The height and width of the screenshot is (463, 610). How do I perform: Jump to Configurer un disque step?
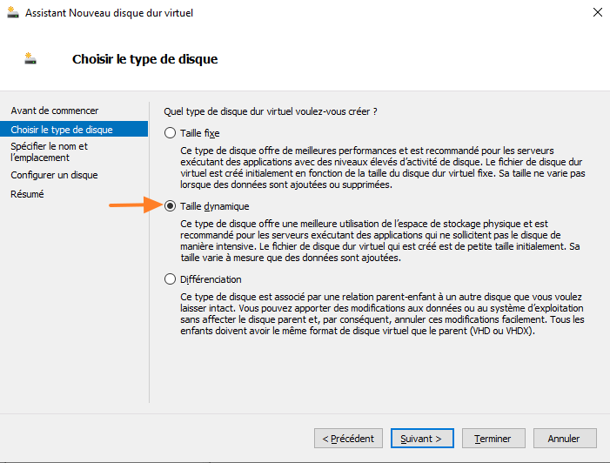point(54,175)
